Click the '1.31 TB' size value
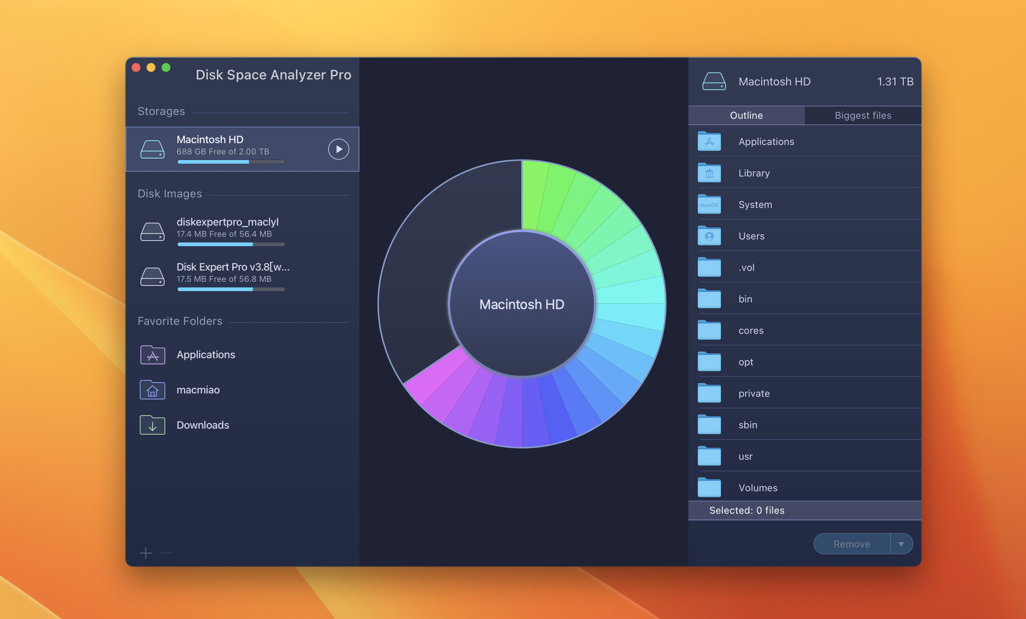 895,82
